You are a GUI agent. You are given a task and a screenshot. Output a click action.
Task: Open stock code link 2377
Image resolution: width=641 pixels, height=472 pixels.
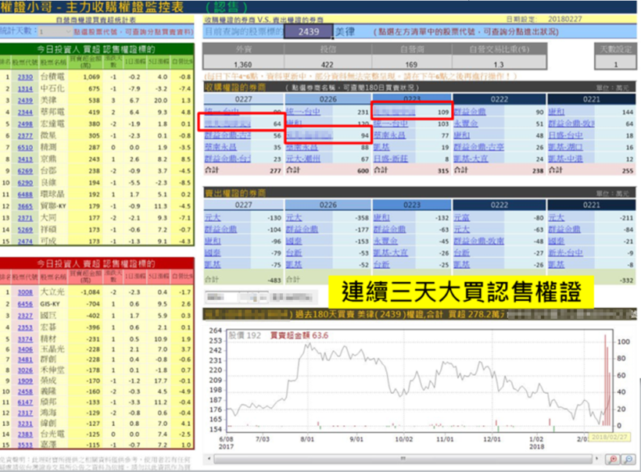(25, 136)
